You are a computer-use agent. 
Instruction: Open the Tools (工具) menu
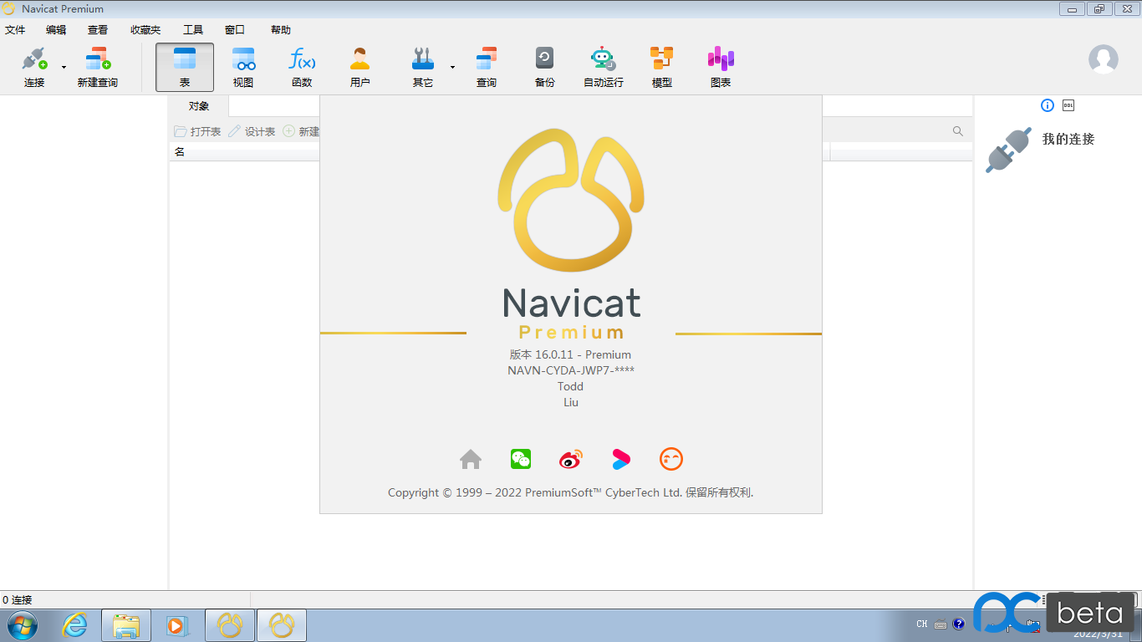click(193, 29)
